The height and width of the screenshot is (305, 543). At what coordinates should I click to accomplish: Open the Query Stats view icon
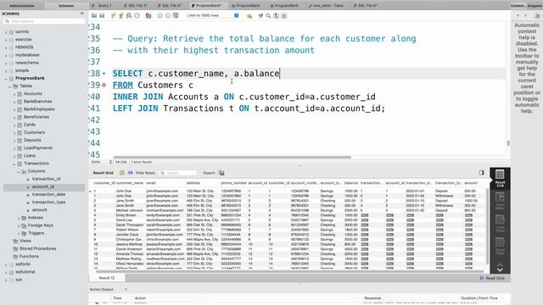pyautogui.click(x=500, y=246)
